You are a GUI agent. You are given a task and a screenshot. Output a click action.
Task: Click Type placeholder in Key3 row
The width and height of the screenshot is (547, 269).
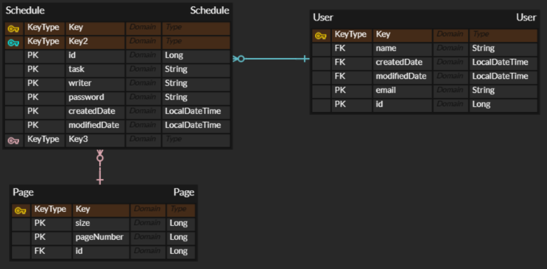tap(196, 140)
